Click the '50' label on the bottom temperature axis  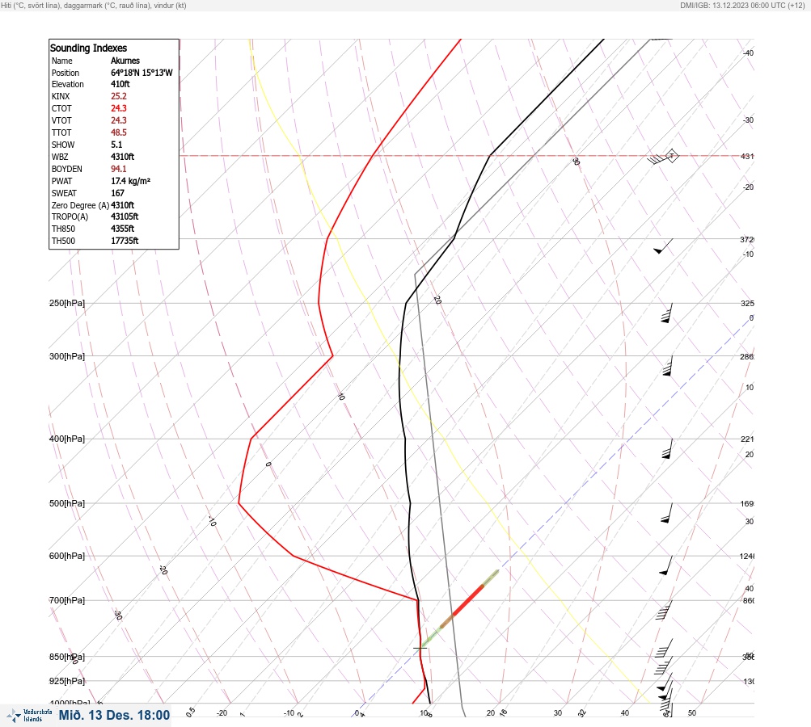(x=692, y=713)
